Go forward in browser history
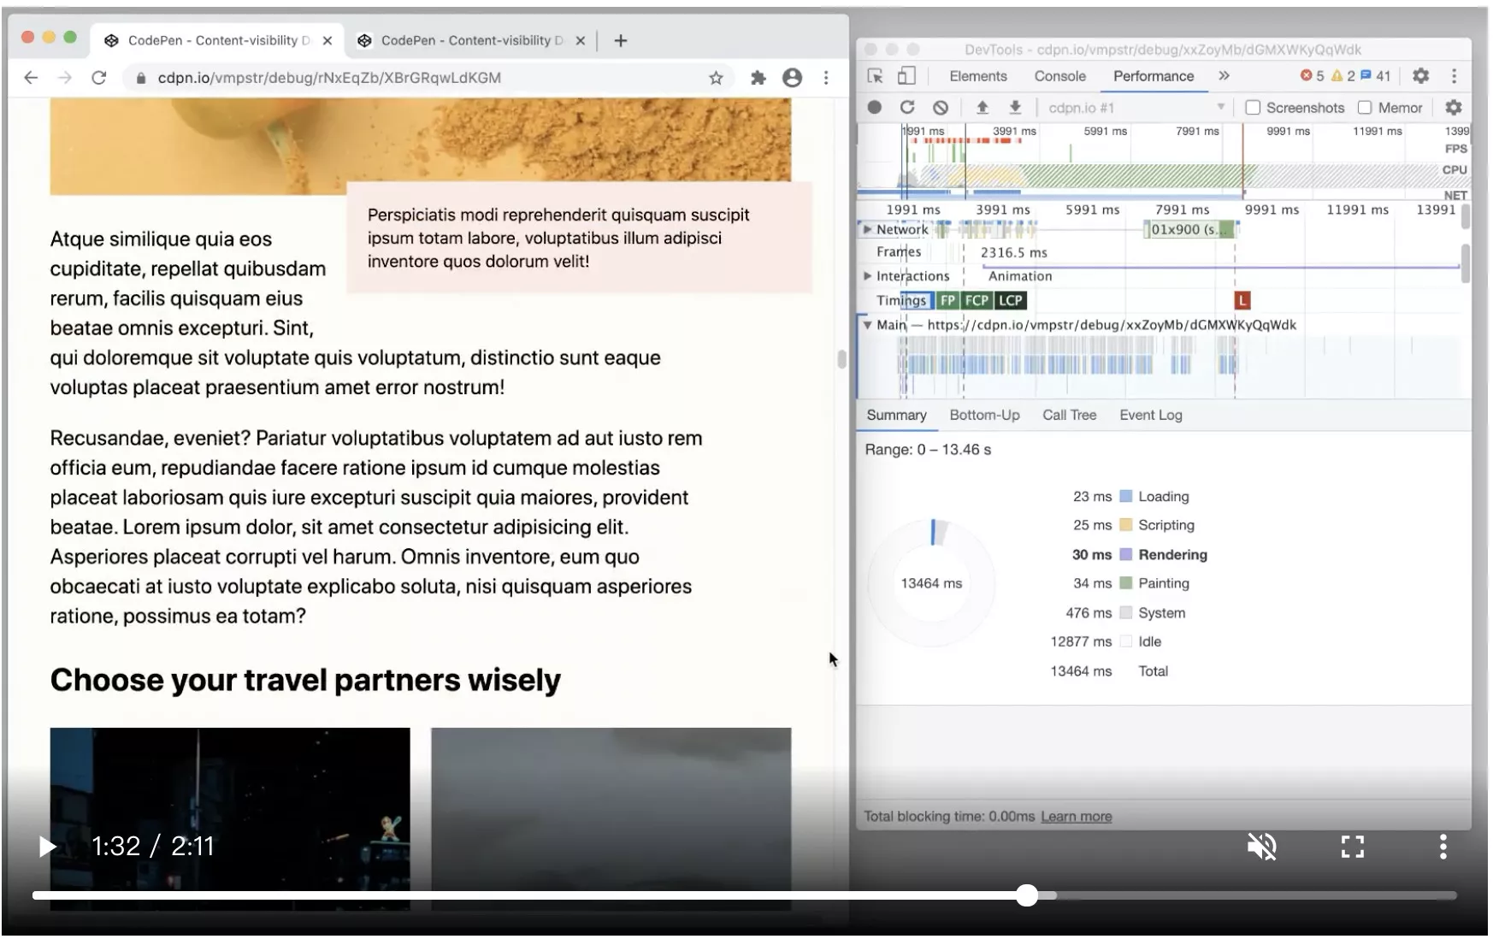 [x=65, y=78]
